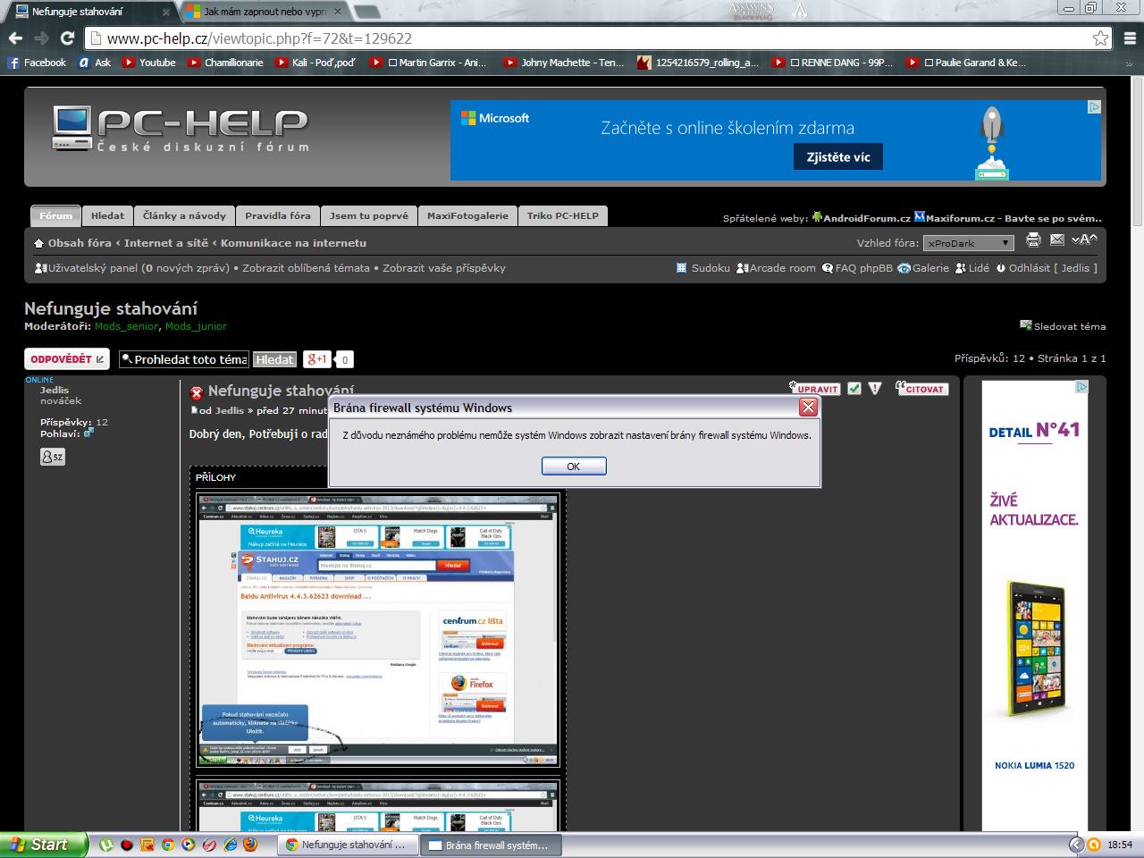Expand hidden system tray icons arrow
The height and width of the screenshot is (858, 1144).
coord(1075,845)
